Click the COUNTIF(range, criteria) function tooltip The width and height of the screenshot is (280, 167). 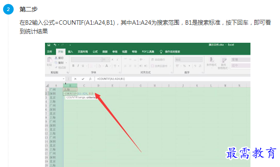point(80,97)
